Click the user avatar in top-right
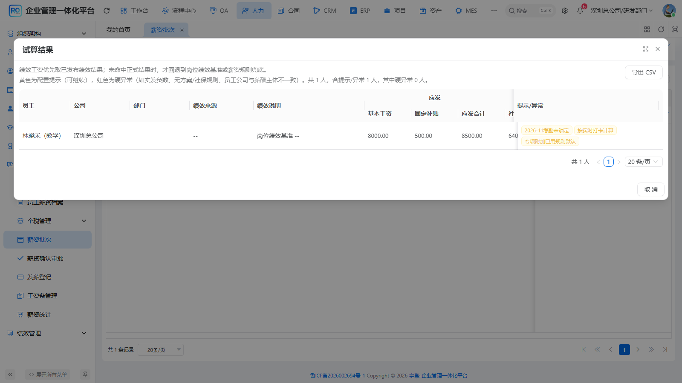682x383 pixels. coord(669,11)
